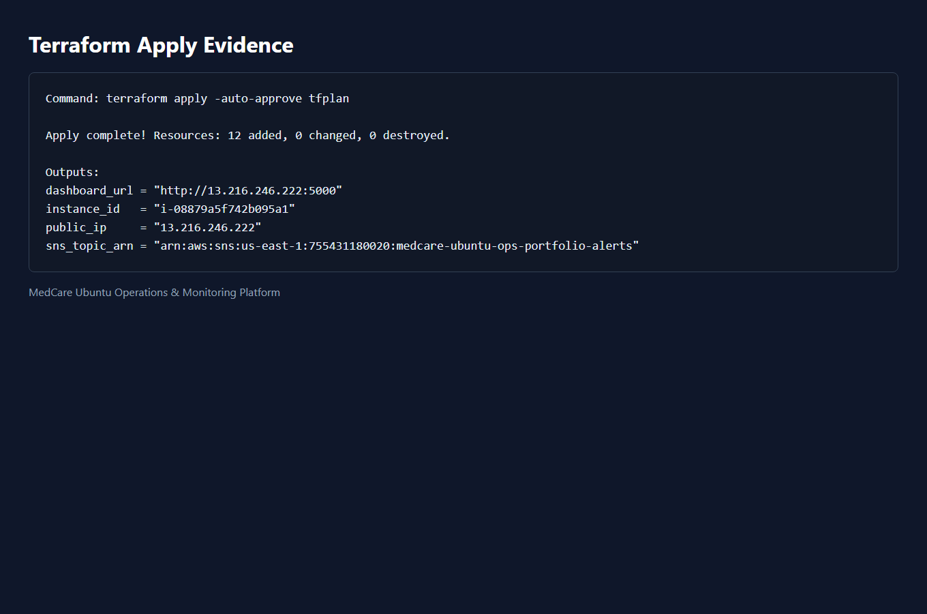Click the dashboard_url output value

[x=248, y=190]
